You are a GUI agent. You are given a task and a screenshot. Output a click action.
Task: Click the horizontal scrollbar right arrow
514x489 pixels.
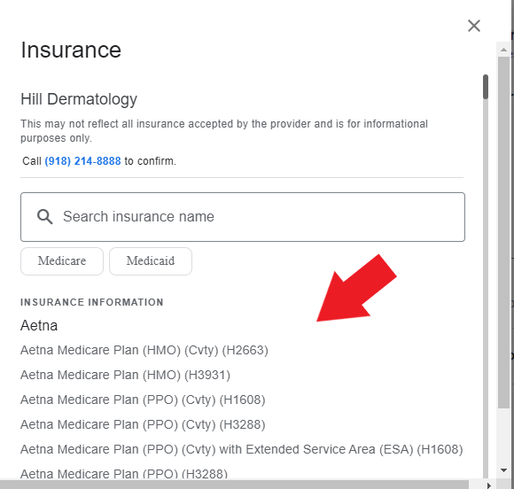489,485
